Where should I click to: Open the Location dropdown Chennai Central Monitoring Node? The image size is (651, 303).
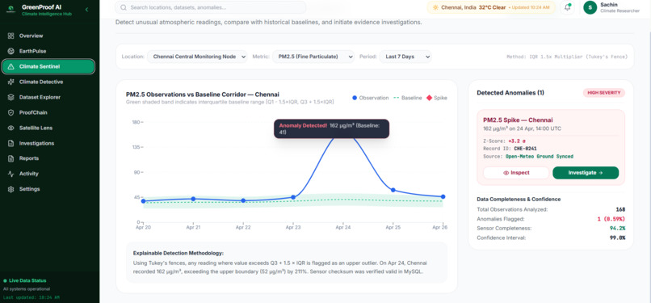pos(197,57)
